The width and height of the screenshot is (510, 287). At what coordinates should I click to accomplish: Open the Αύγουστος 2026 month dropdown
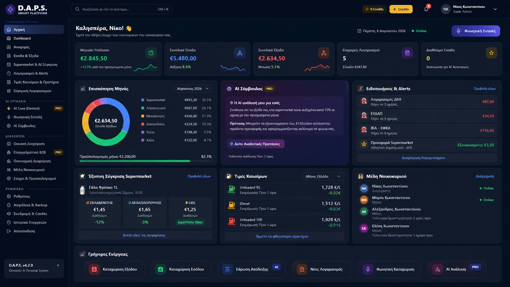point(193,89)
